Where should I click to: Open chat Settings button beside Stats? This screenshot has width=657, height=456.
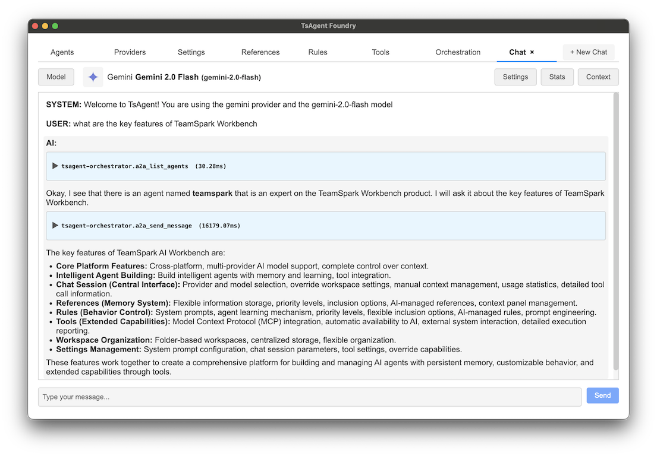(x=515, y=77)
